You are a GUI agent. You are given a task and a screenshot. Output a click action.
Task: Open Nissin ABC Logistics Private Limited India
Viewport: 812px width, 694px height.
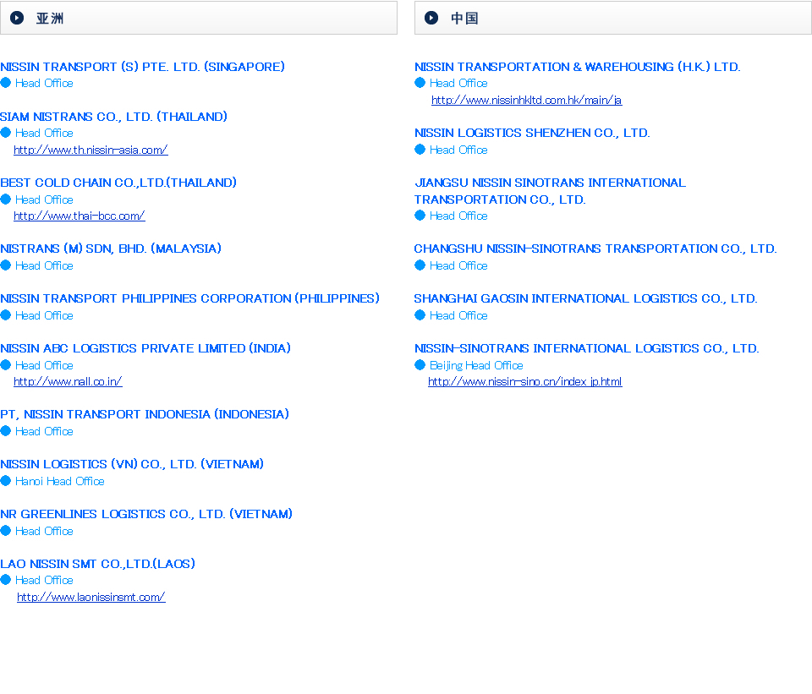tap(145, 348)
